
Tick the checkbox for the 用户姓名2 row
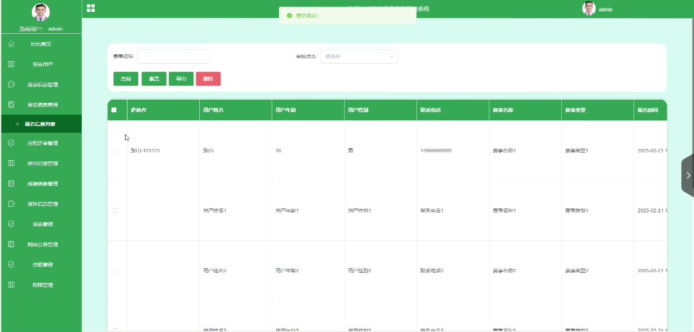click(116, 270)
